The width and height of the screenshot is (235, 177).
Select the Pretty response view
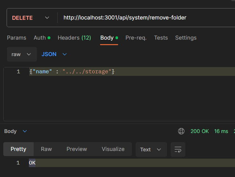18,149
